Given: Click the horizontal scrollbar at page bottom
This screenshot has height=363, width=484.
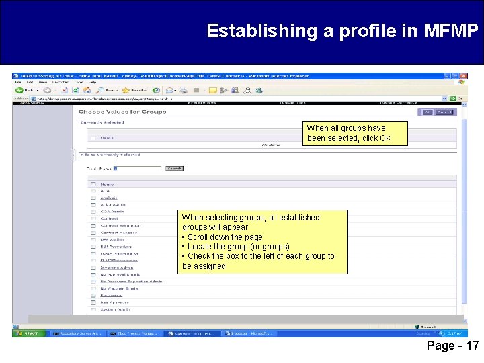Looking at the screenshot, I should click(246, 319).
